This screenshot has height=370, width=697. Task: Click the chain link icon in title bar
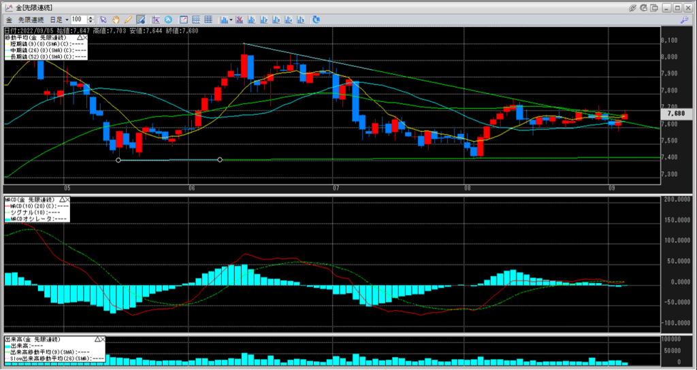[633, 7]
